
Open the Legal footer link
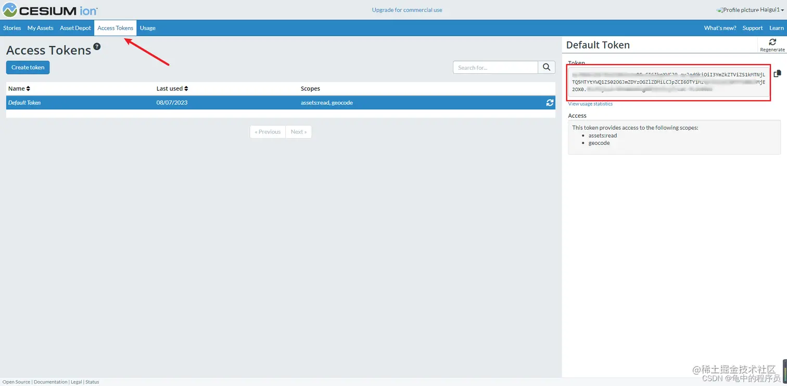click(x=77, y=382)
